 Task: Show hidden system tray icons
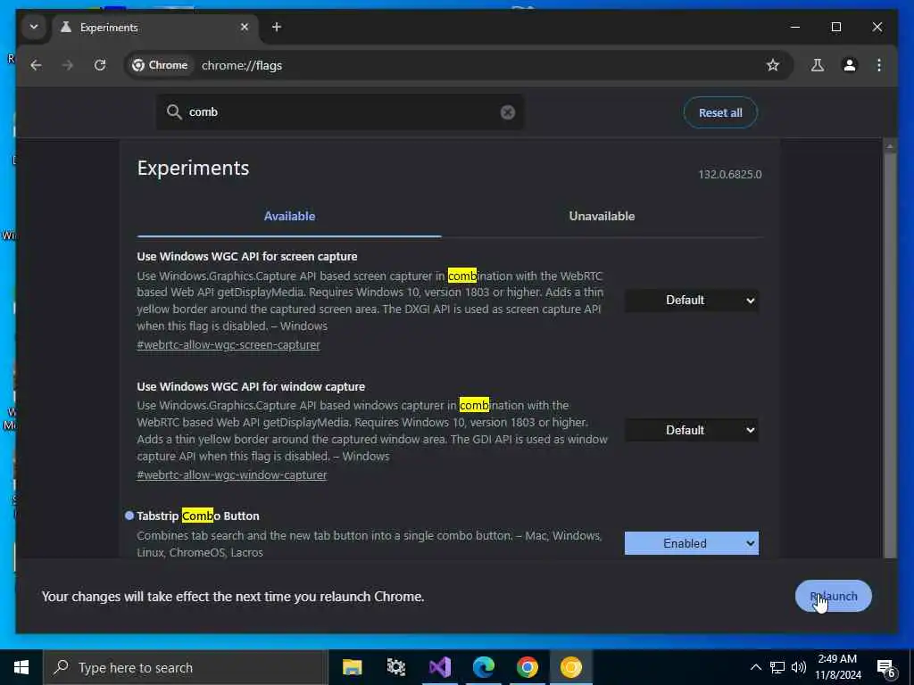click(x=755, y=667)
